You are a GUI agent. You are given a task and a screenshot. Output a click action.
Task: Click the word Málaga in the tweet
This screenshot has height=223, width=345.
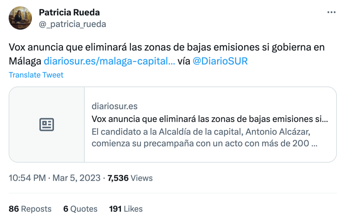pyautogui.click(x=25, y=61)
